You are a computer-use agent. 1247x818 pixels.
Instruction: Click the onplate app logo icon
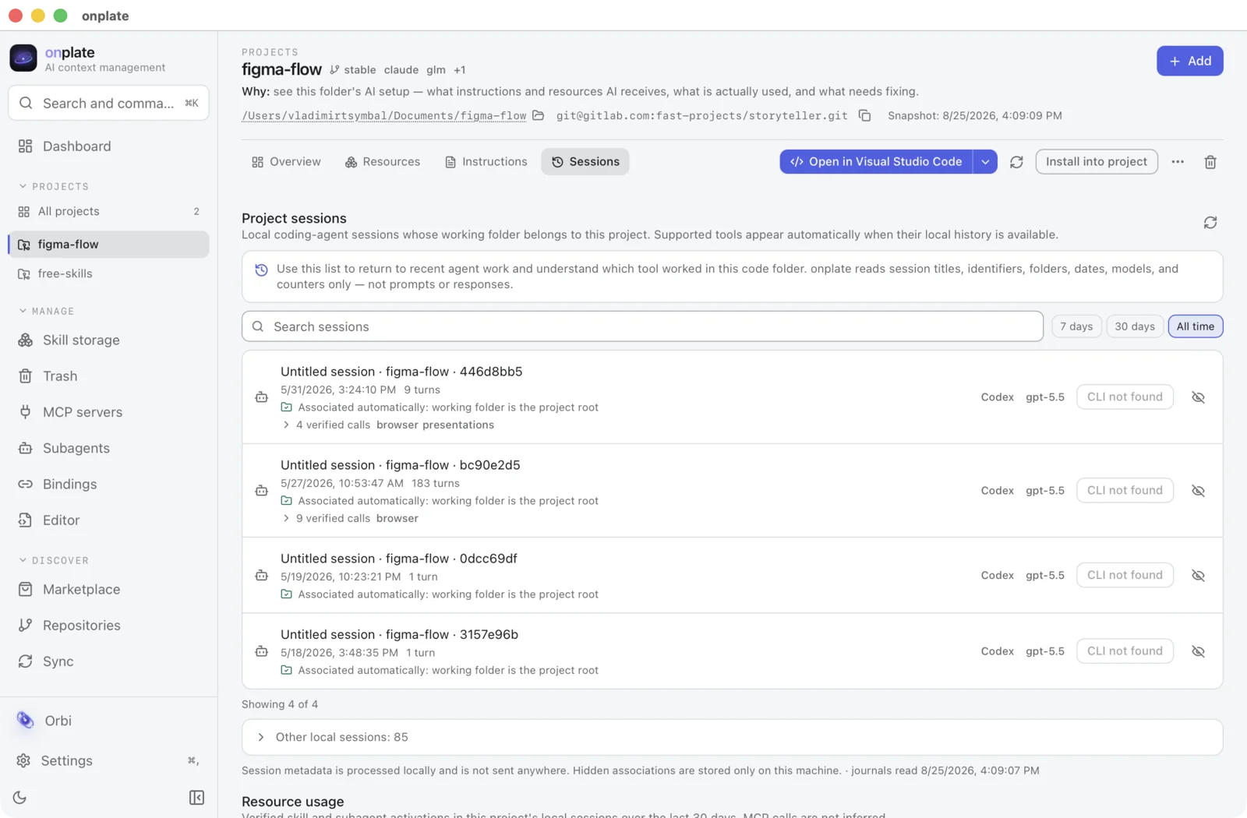(23, 58)
